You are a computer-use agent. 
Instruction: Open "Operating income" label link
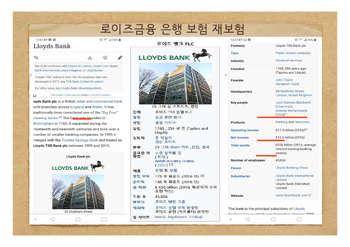[244, 130]
